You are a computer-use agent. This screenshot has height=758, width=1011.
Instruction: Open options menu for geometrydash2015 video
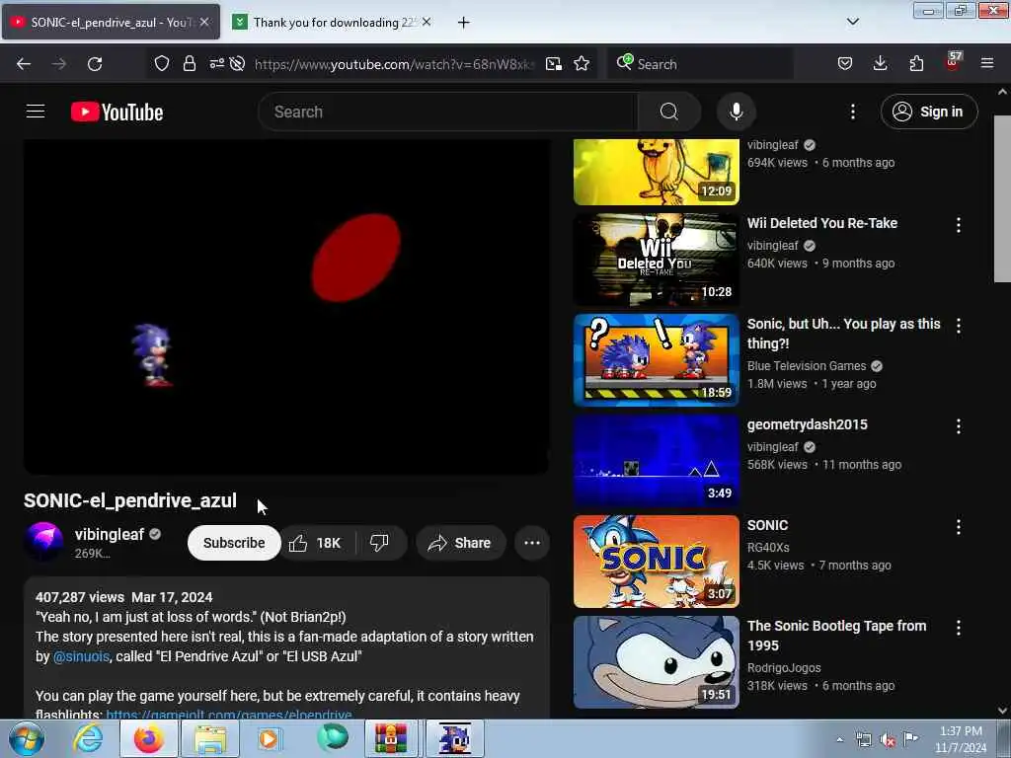click(958, 426)
